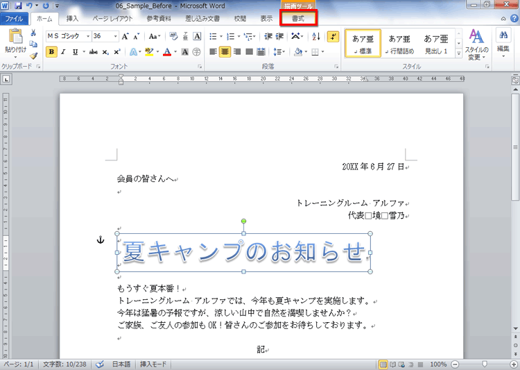Click the spelling check icon in status bar
Screen dimensions: 520x370
click(x=100, y=364)
